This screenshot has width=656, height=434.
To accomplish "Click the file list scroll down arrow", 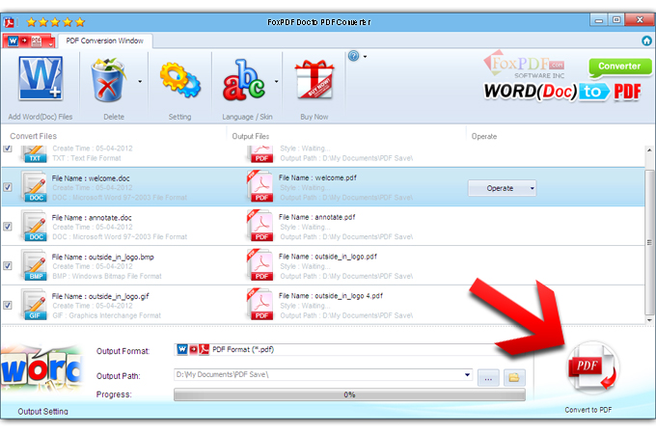I will coord(649,320).
